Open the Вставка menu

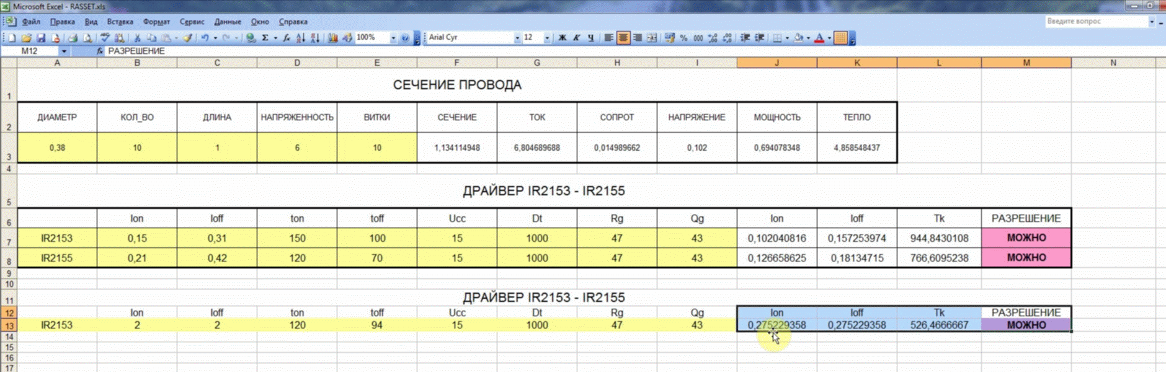(120, 22)
